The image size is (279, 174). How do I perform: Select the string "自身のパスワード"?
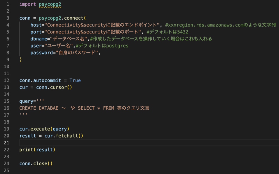click(x=77, y=53)
